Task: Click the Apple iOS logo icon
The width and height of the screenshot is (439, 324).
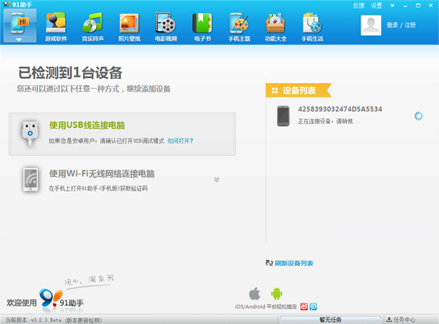Action: pos(255,293)
